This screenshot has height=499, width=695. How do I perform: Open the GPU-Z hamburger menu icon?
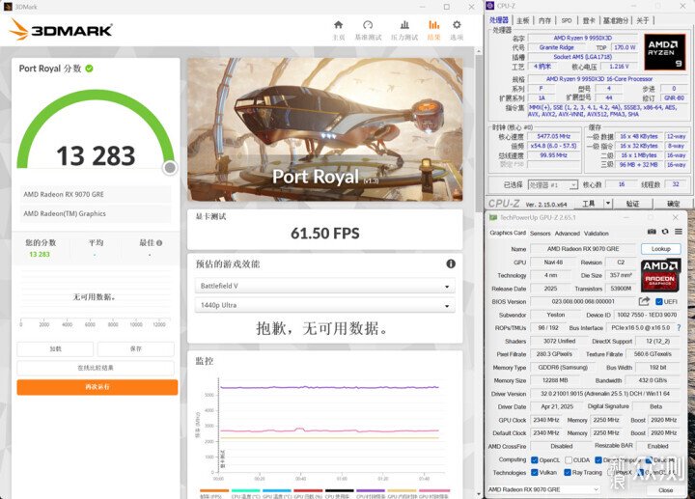point(679,232)
